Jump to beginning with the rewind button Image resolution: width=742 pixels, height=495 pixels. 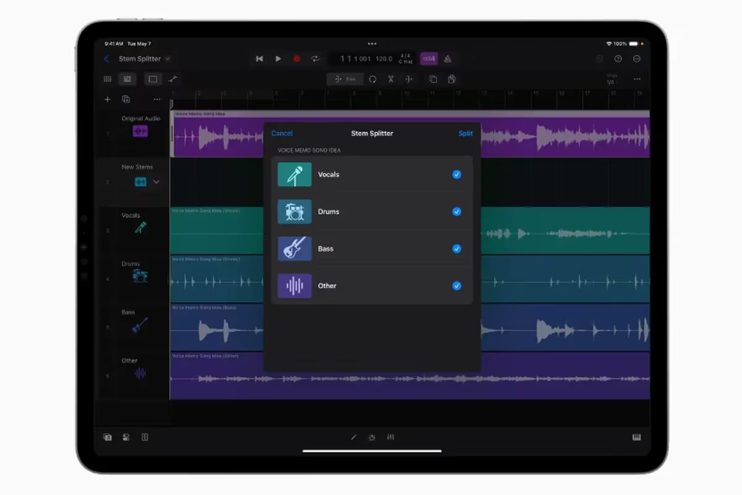point(260,59)
